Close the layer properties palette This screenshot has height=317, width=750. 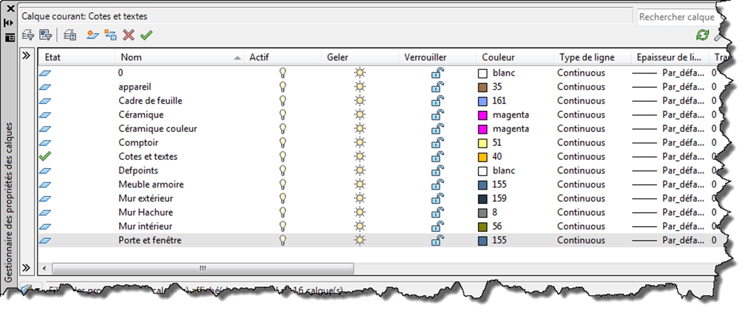click(10, 8)
